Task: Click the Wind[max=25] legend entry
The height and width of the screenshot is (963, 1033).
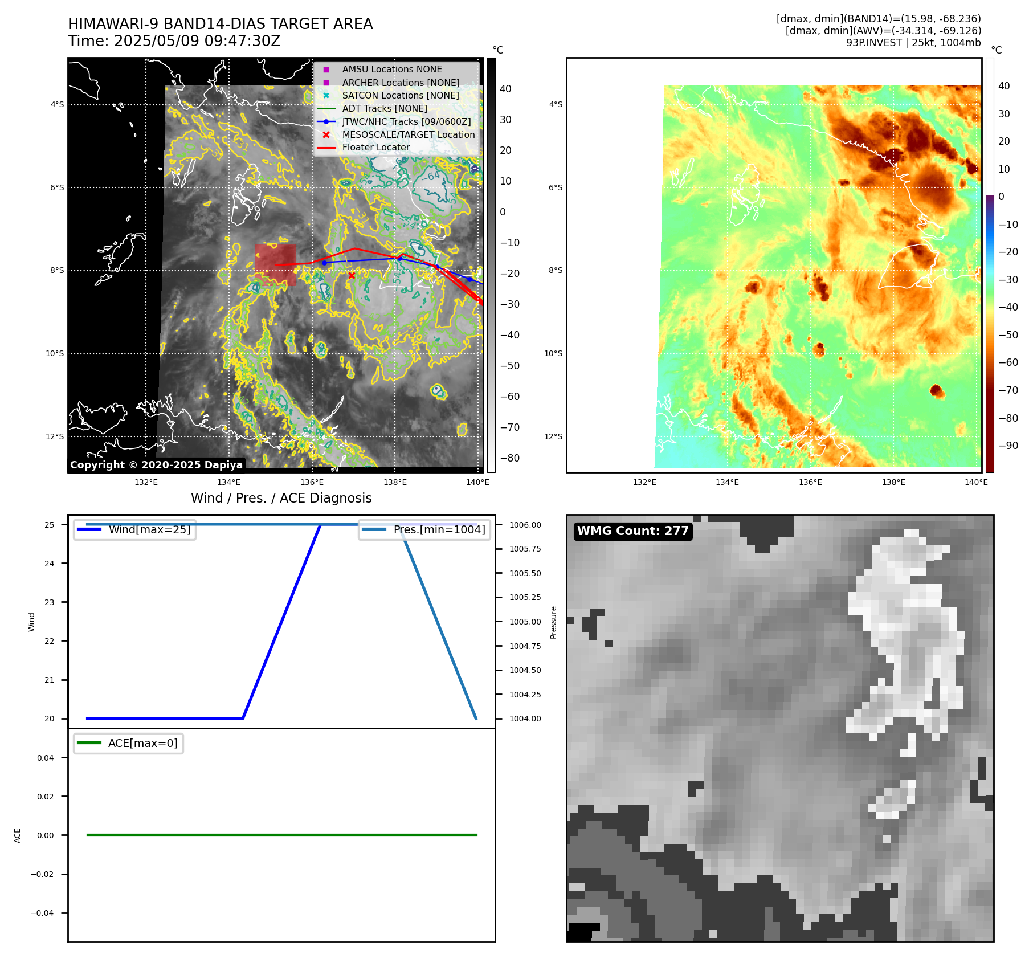Action: [x=135, y=529]
